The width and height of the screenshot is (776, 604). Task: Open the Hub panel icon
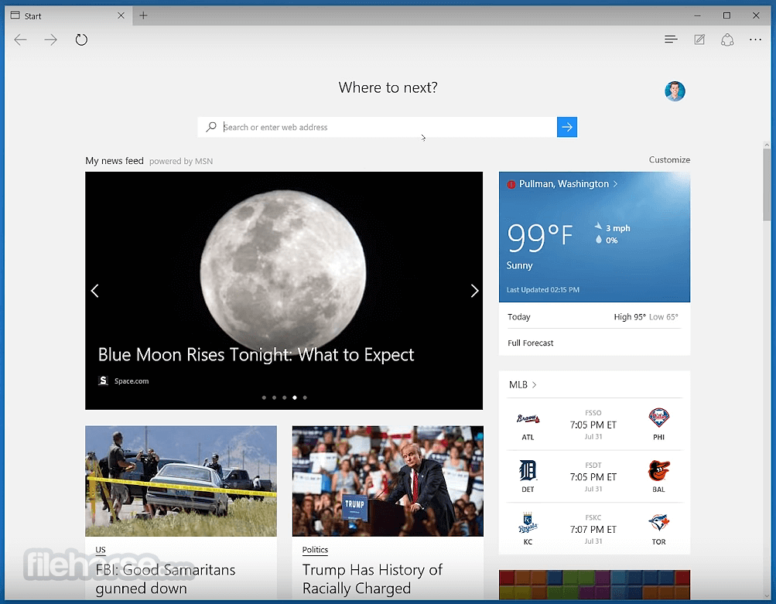[671, 39]
